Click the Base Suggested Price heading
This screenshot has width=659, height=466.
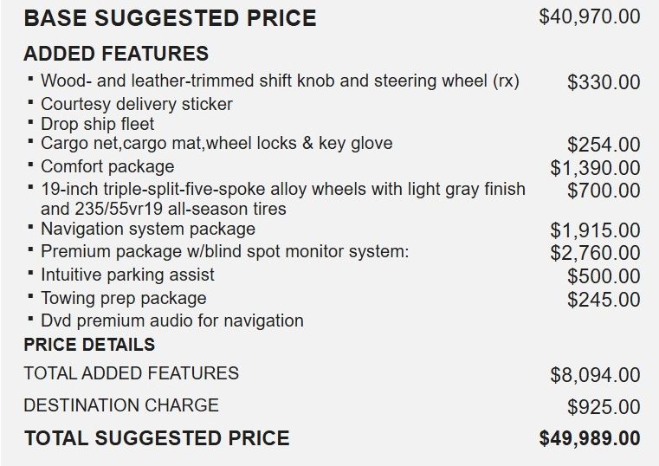coord(170,17)
